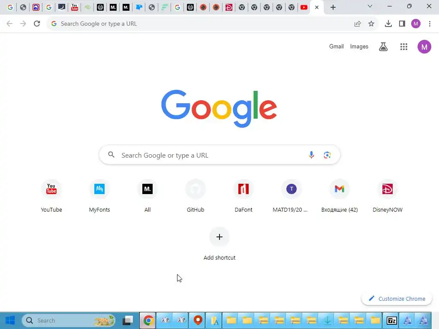Open the red map pin taskbar app
This screenshot has height=329, width=439.
click(x=198, y=320)
